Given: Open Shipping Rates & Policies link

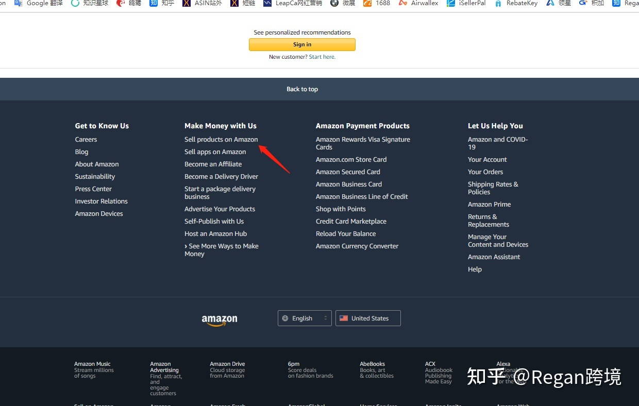Looking at the screenshot, I should click(x=493, y=188).
